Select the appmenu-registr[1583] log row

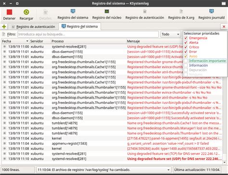coord(112,143)
